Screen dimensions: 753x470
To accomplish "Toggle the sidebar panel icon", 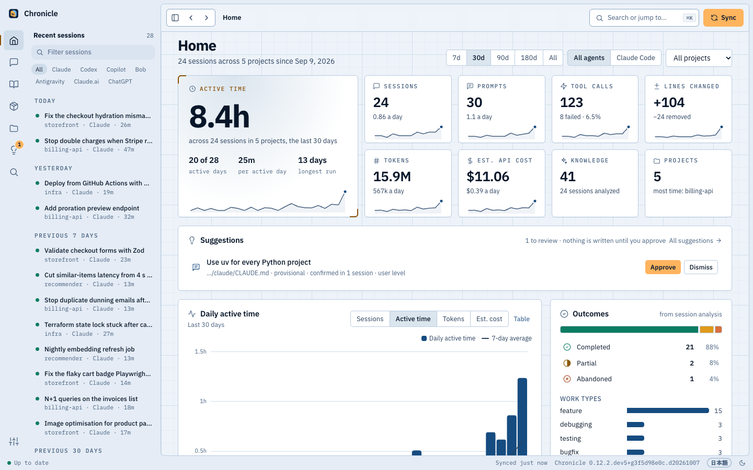I will click(x=176, y=18).
